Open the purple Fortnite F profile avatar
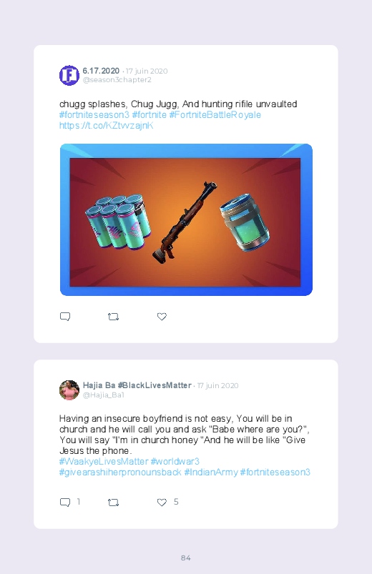 click(69, 75)
